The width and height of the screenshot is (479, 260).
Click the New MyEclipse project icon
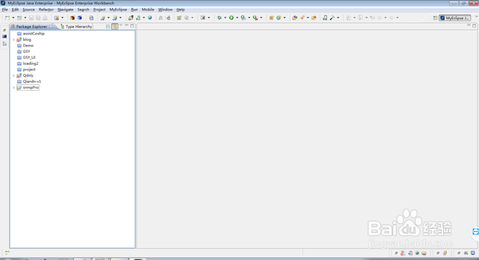click(20, 18)
